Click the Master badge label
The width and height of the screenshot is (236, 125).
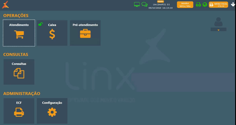click(x=160, y=1)
